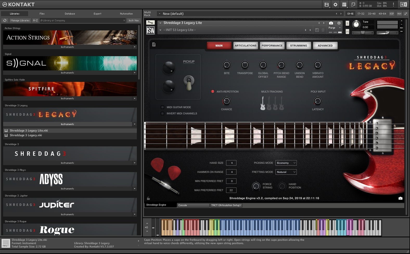
Task: Open workspace layout management icon
Action: (x=344, y=4)
